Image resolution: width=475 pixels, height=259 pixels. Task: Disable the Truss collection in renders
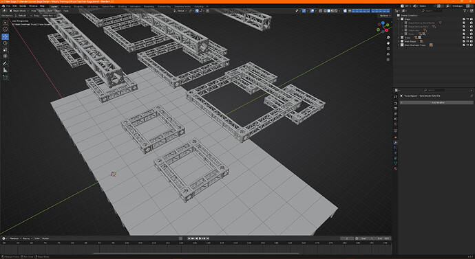(x=472, y=38)
